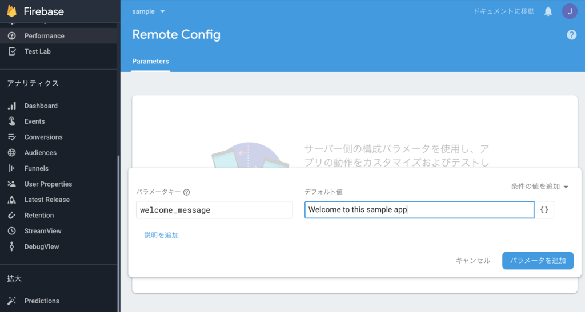
Task: Click the help question mark icon
Action: pyautogui.click(x=571, y=35)
